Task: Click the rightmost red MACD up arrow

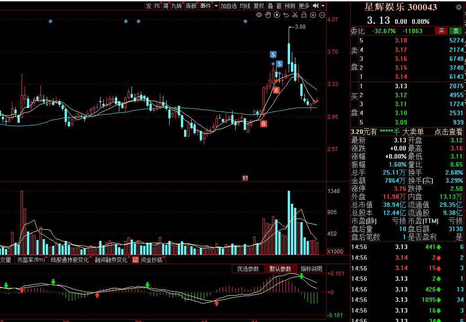Action: 217,303
